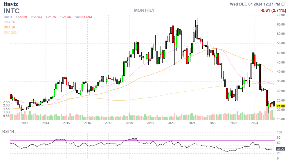290x163 pixels.
Task: Click the RSI 14 indicator label
Action: tap(8, 131)
